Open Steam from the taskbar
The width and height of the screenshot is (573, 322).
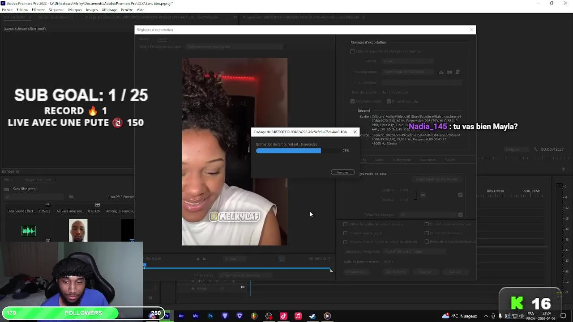(x=312, y=316)
